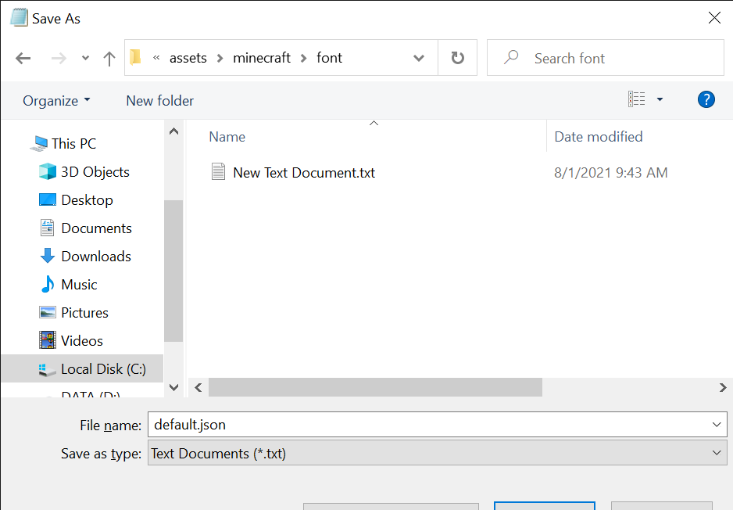Select This PC in navigation pane
The image size is (733, 510).
[x=74, y=144]
